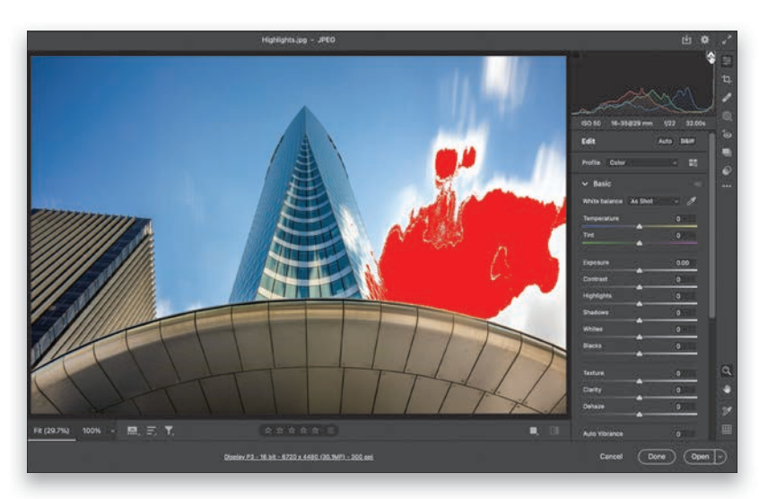Toggle the highlight clipping warning in histogram
The height and width of the screenshot is (499, 759).
click(x=710, y=57)
